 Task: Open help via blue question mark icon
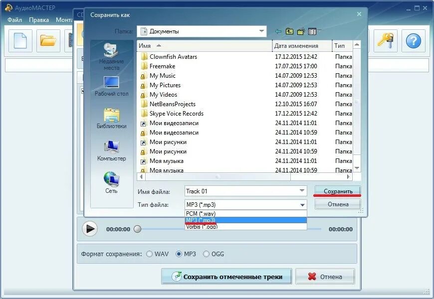click(x=413, y=41)
